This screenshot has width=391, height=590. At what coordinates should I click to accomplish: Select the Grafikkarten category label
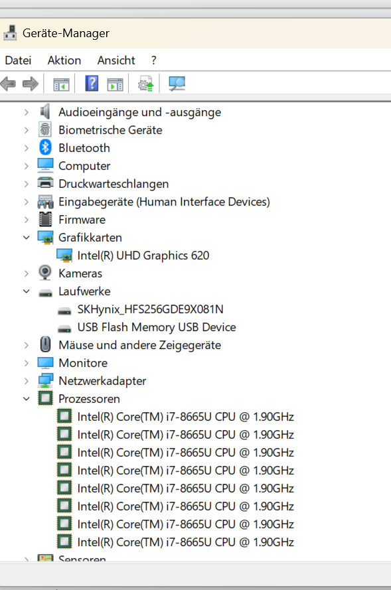(90, 238)
